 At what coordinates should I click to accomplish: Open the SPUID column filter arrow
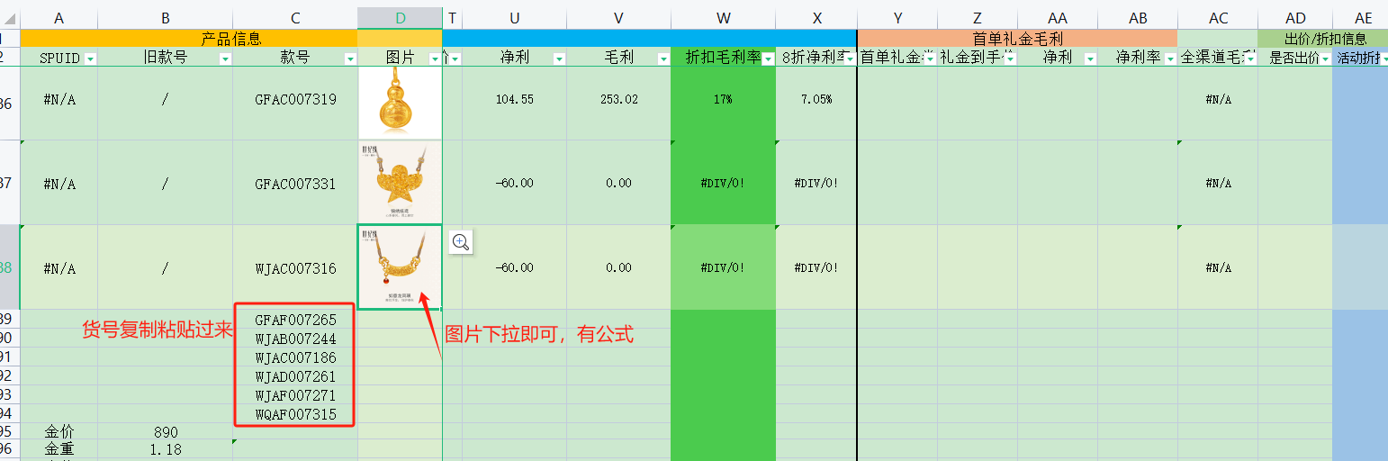[90, 59]
